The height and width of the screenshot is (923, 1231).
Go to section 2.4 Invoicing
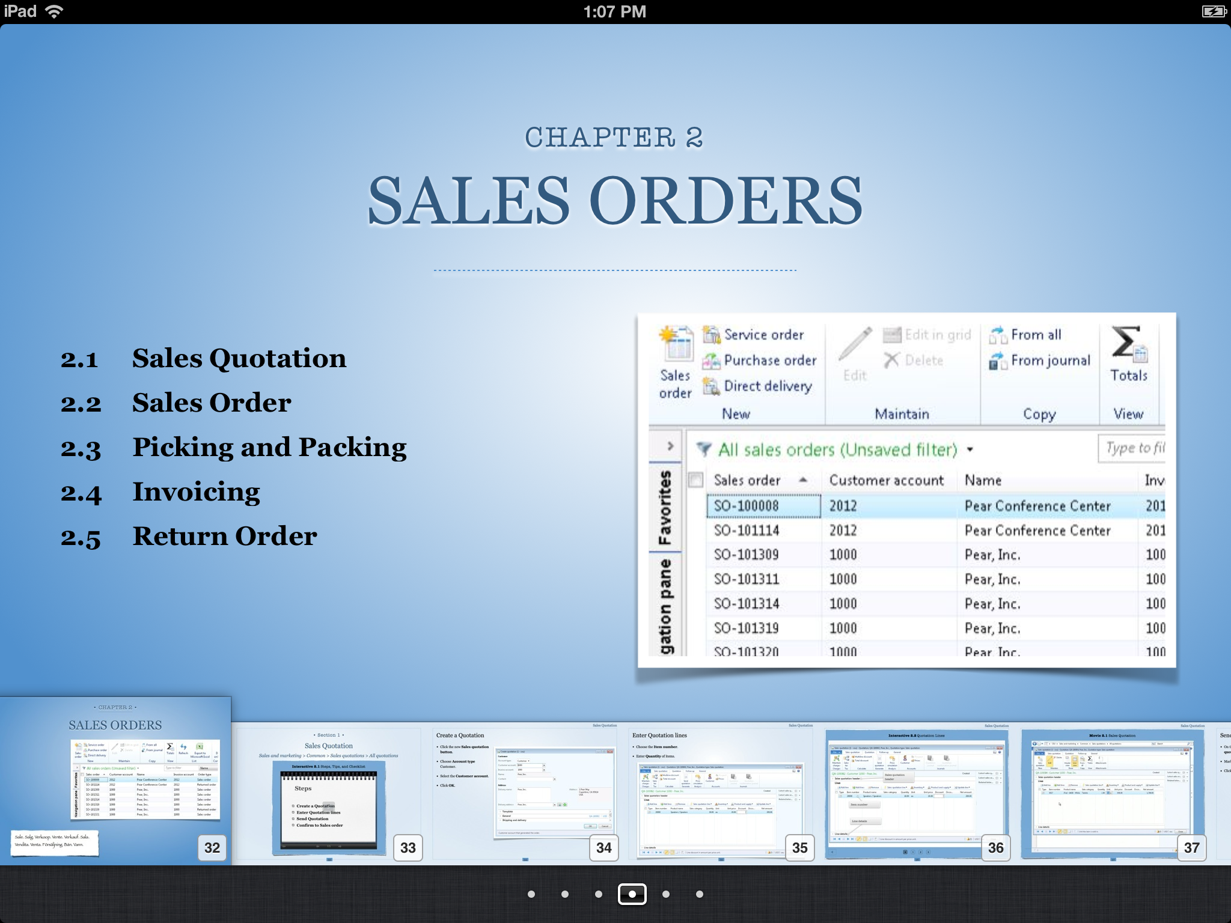pyautogui.click(x=196, y=492)
